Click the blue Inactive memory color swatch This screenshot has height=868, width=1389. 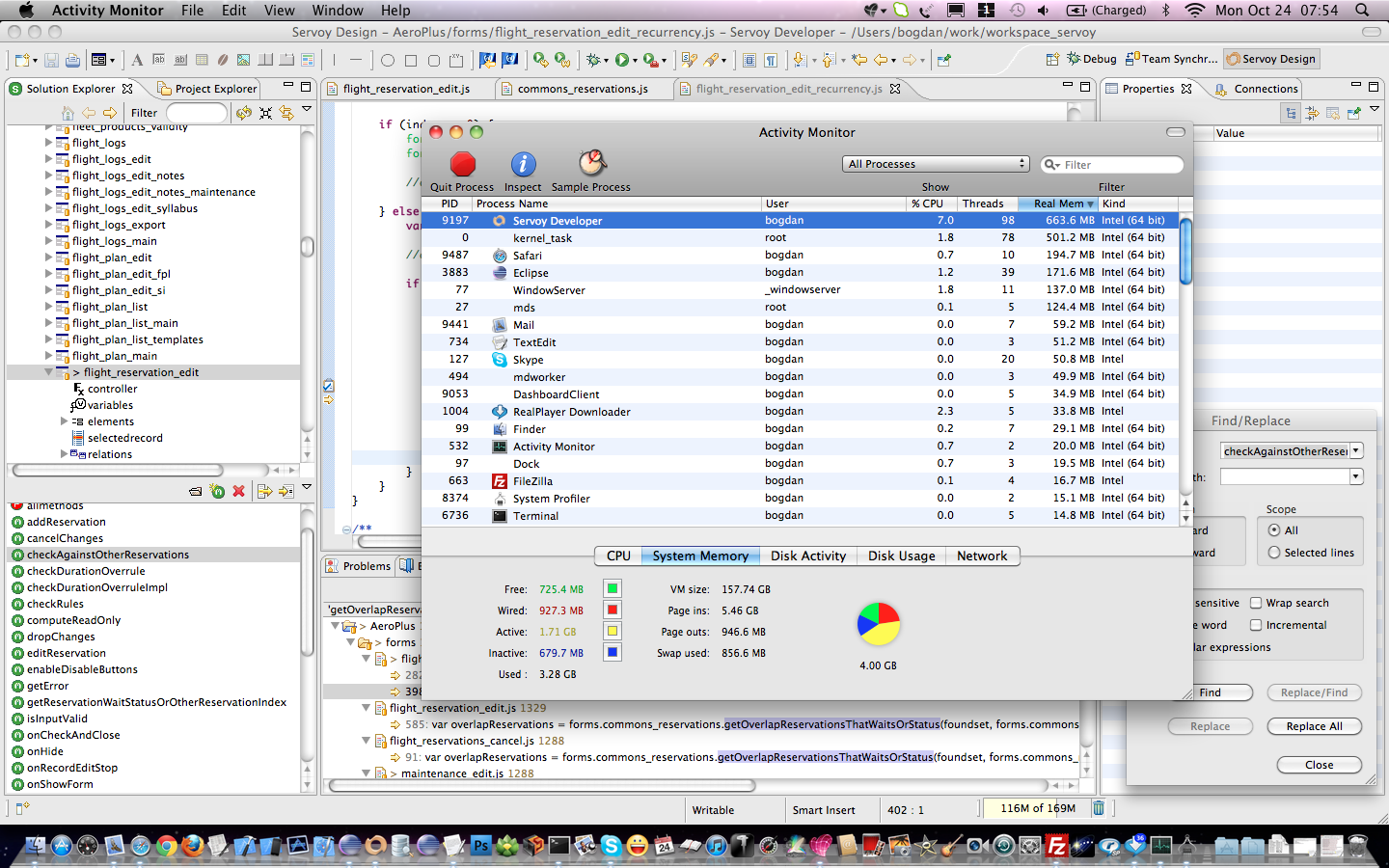pos(612,652)
